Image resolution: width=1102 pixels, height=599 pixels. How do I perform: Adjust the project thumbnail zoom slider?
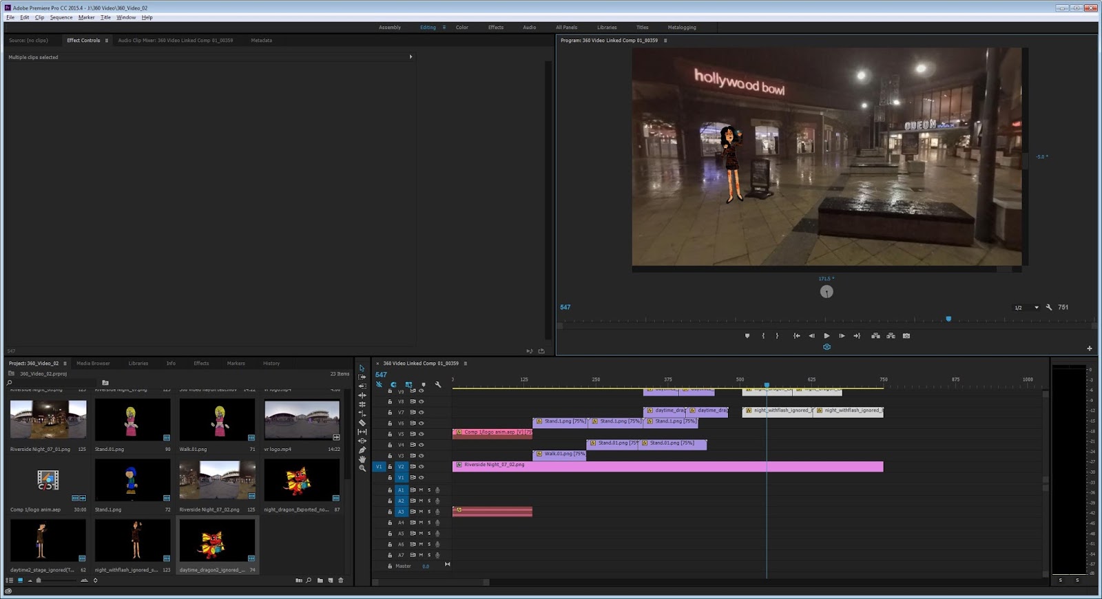(39, 580)
